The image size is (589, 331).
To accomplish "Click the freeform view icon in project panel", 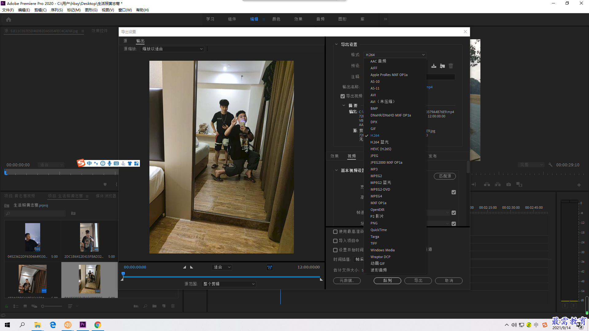I will pos(34,306).
